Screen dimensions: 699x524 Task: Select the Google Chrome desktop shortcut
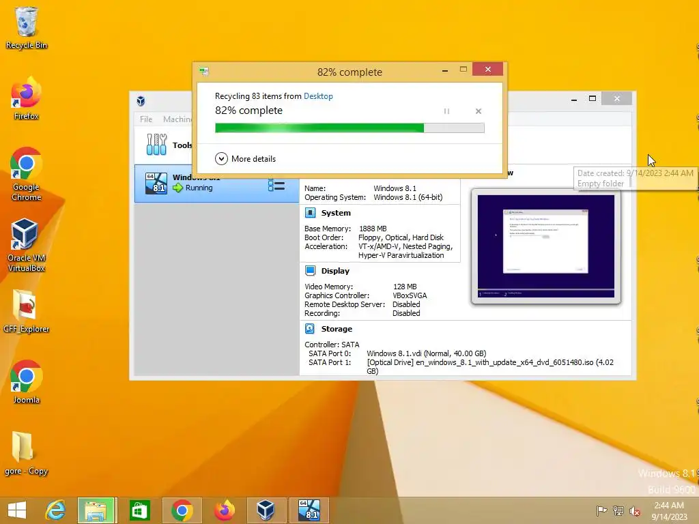(27, 174)
